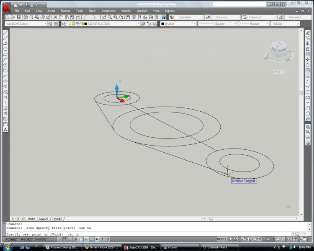Click the Print icon in the top toolbar

tap(26, 17)
